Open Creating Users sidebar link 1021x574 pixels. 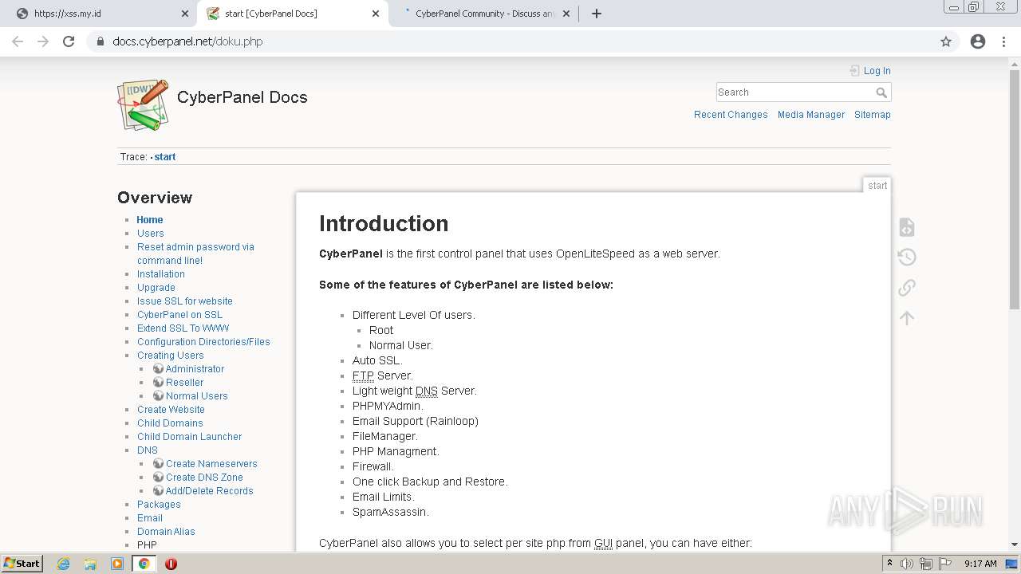click(171, 356)
